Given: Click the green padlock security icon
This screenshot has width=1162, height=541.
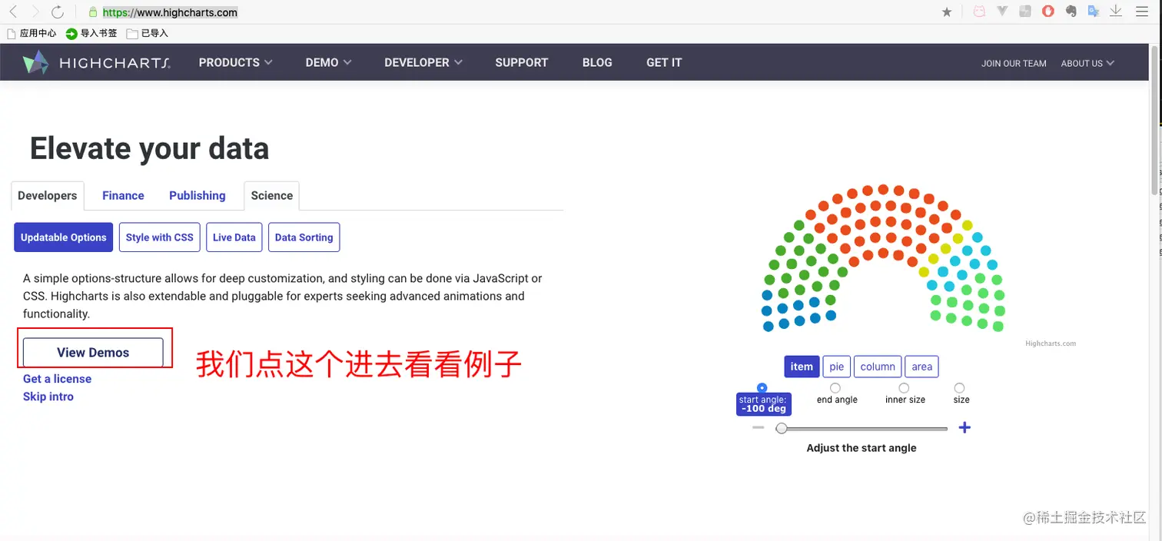Looking at the screenshot, I should (x=93, y=12).
